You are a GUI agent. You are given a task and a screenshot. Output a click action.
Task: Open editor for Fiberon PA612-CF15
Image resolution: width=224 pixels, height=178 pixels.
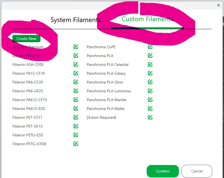tap(76, 99)
